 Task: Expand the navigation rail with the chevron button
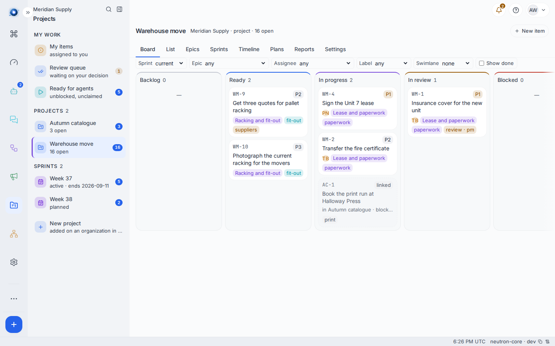pyautogui.click(x=28, y=12)
